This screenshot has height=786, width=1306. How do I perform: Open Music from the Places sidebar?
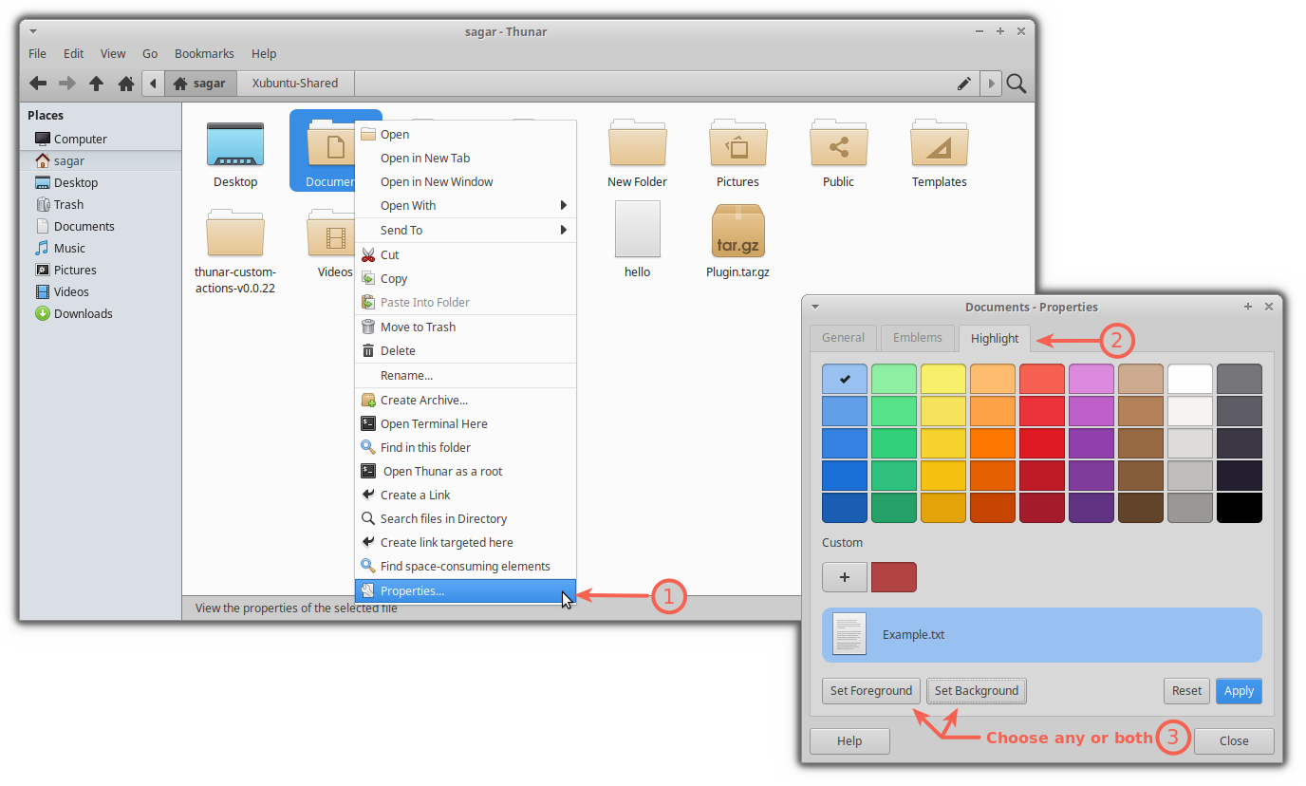click(x=68, y=248)
